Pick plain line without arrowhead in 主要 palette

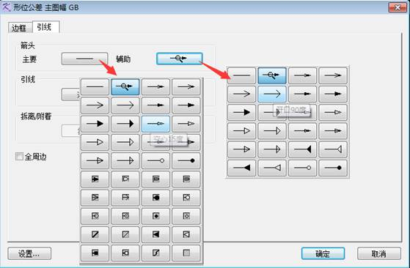(x=95, y=86)
